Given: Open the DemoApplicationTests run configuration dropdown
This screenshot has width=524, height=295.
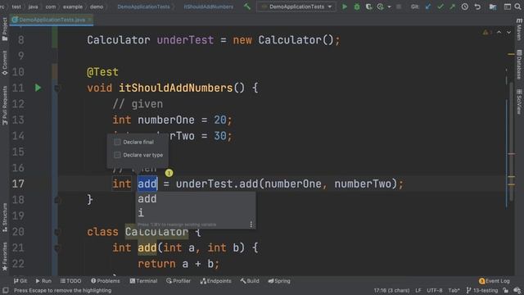Looking at the screenshot, I should click(296, 7).
